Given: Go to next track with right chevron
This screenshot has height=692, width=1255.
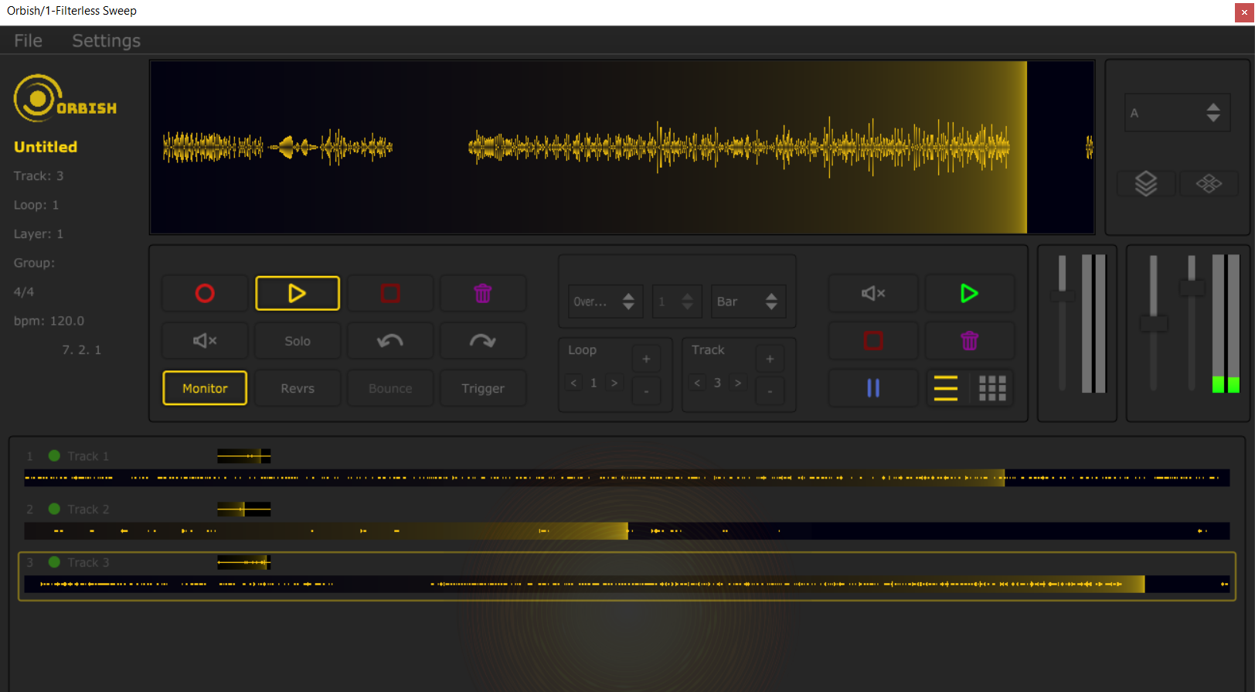Looking at the screenshot, I should 738,383.
